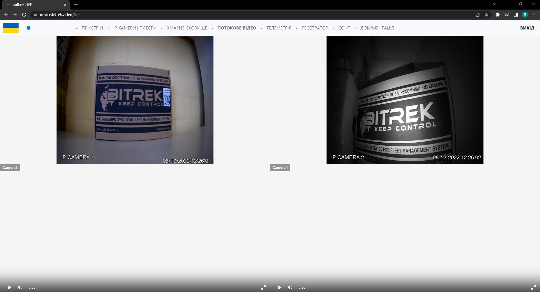Open ХМАРНЕ СХОВИЩЕ cloud storage
540x292 pixels.
(187, 28)
